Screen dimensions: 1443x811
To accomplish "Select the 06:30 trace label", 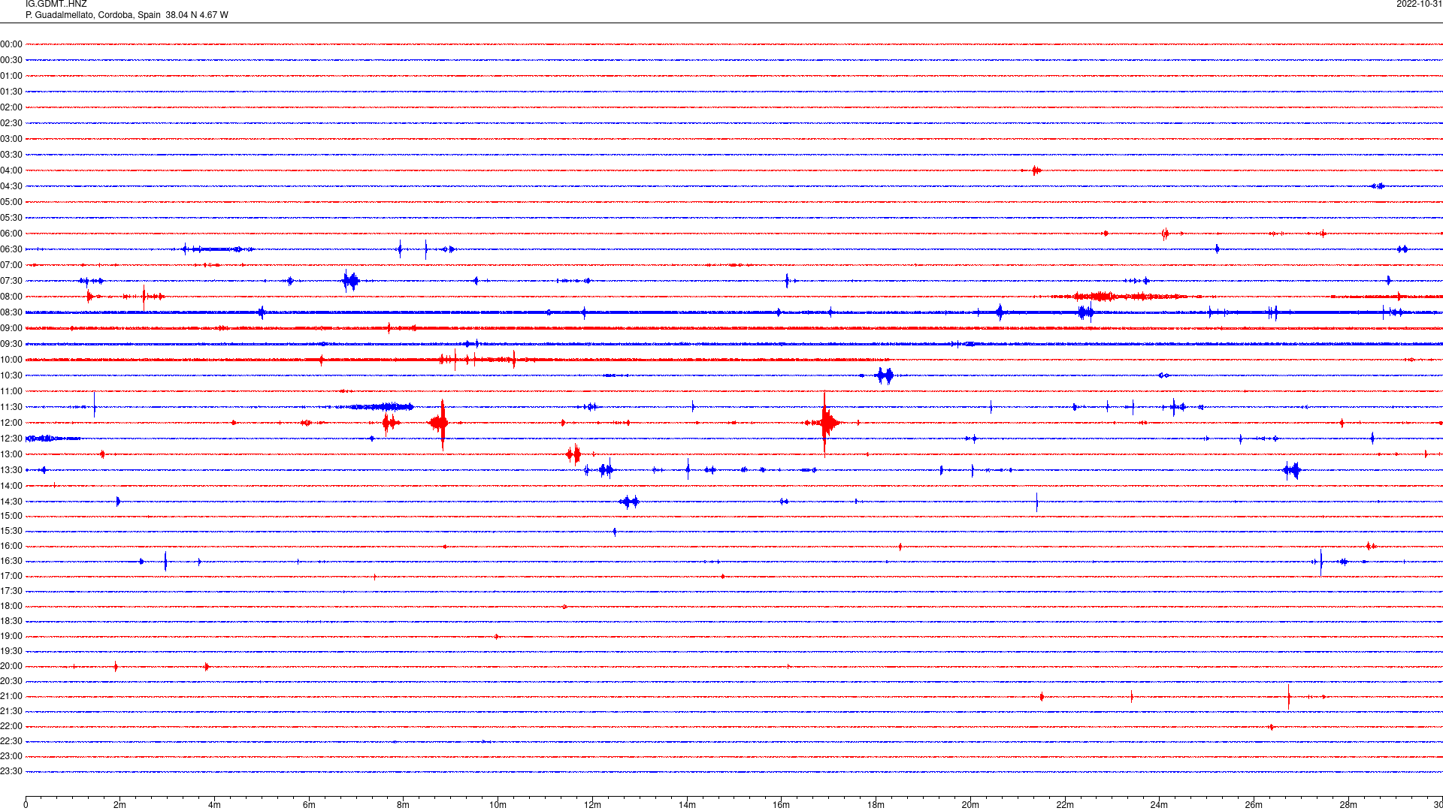I will pyautogui.click(x=11, y=249).
